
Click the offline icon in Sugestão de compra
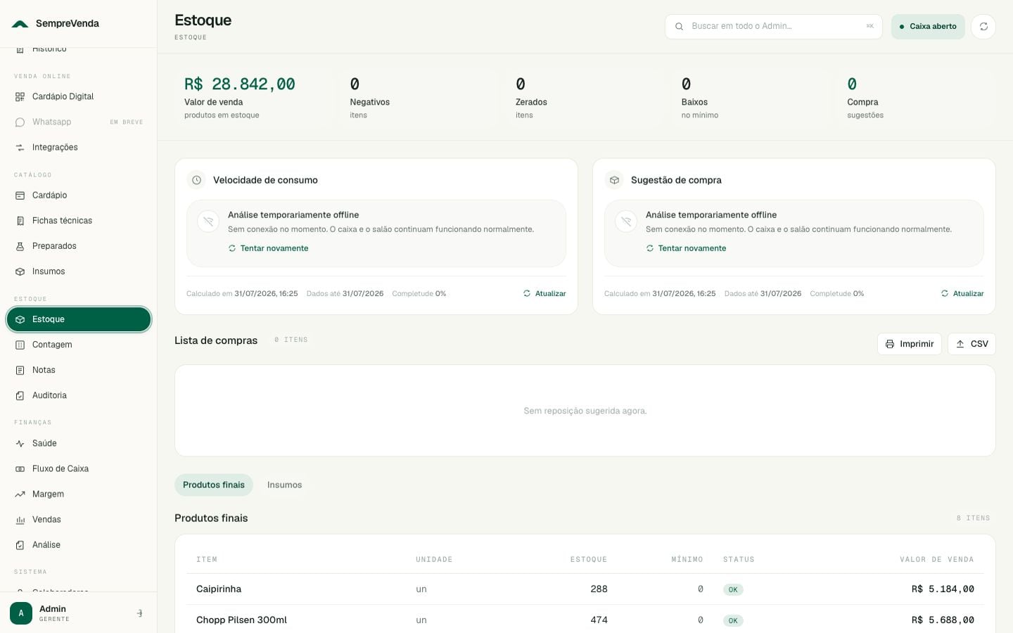tap(626, 222)
